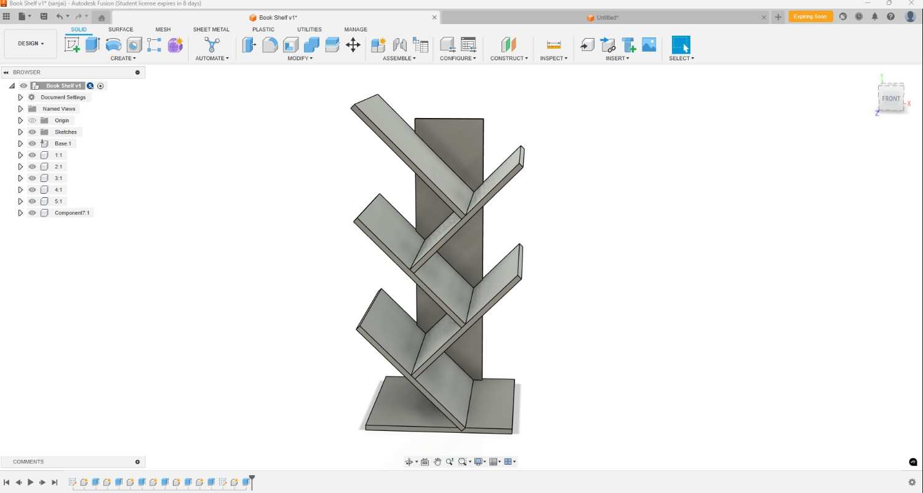Click the Look At icon in navigation bar
Image resolution: width=923 pixels, height=493 pixels.
click(425, 462)
